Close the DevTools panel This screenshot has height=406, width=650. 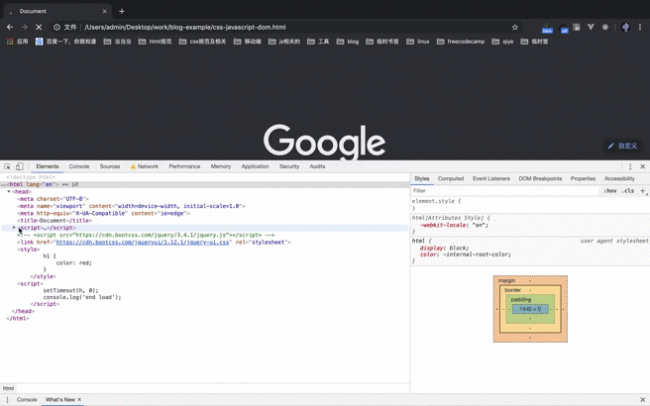coord(642,166)
